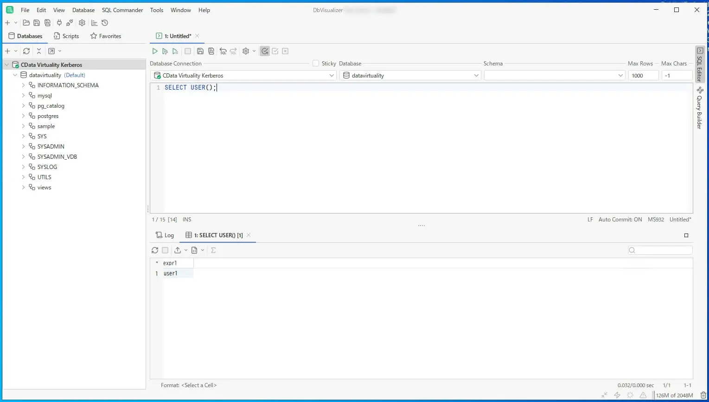Collapse the CData Virtuality Kerberos connection node
The width and height of the screenshot is (709, 402).
(7, 65)
